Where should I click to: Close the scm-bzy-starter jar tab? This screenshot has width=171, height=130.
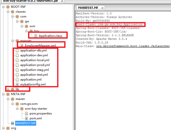tap(62, 1)
